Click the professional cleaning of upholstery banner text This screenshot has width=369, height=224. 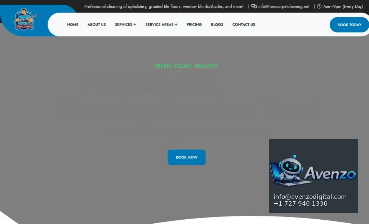coord(164,6)
